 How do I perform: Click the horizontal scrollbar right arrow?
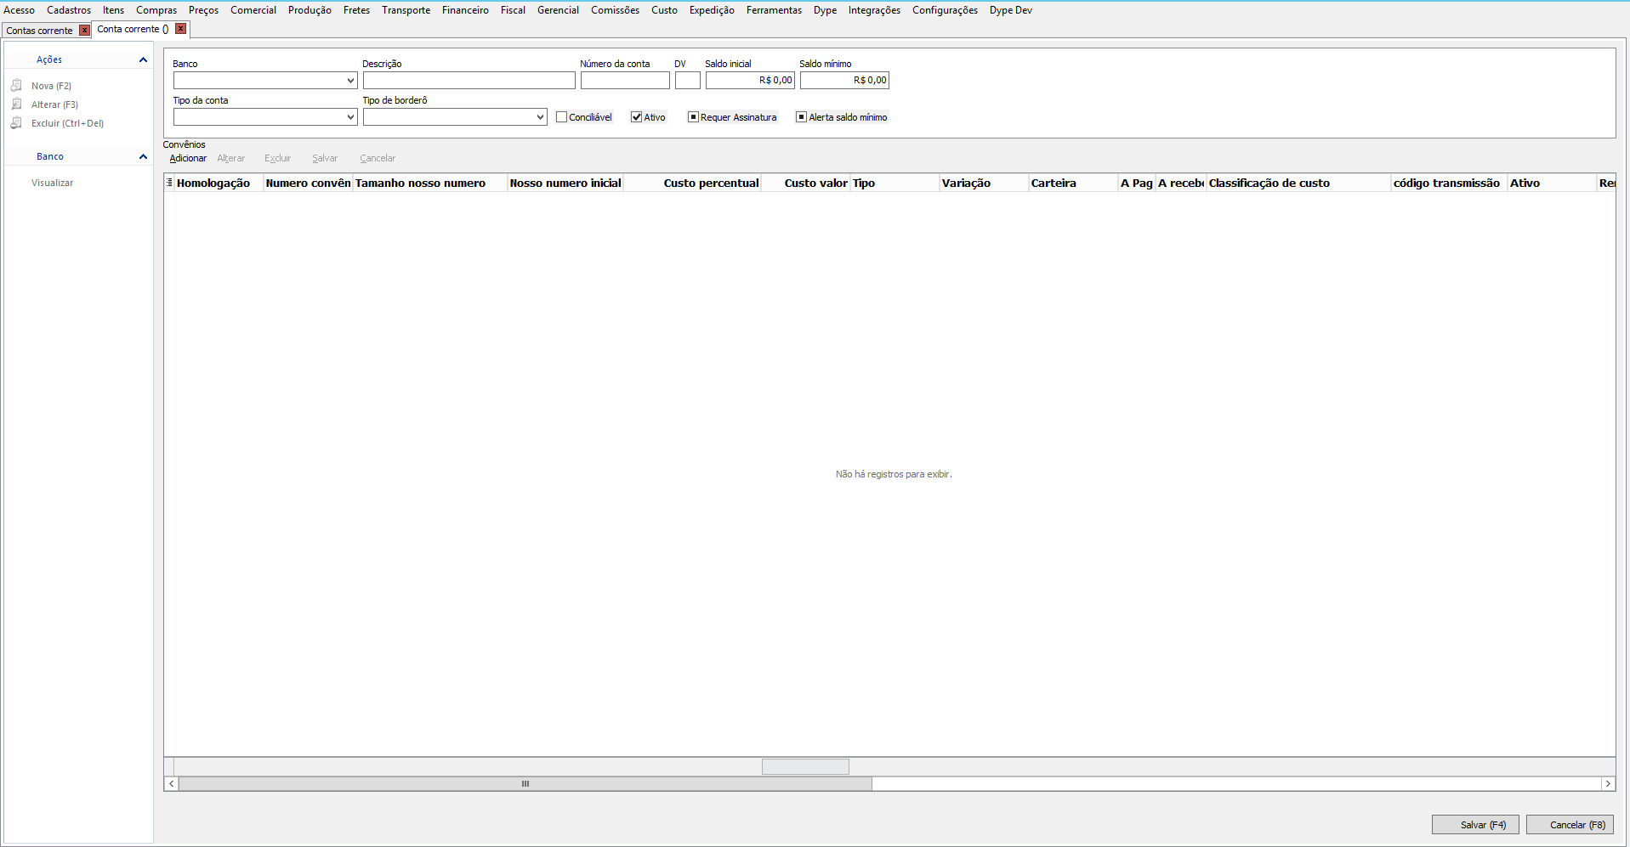(x=1608, y=783)
